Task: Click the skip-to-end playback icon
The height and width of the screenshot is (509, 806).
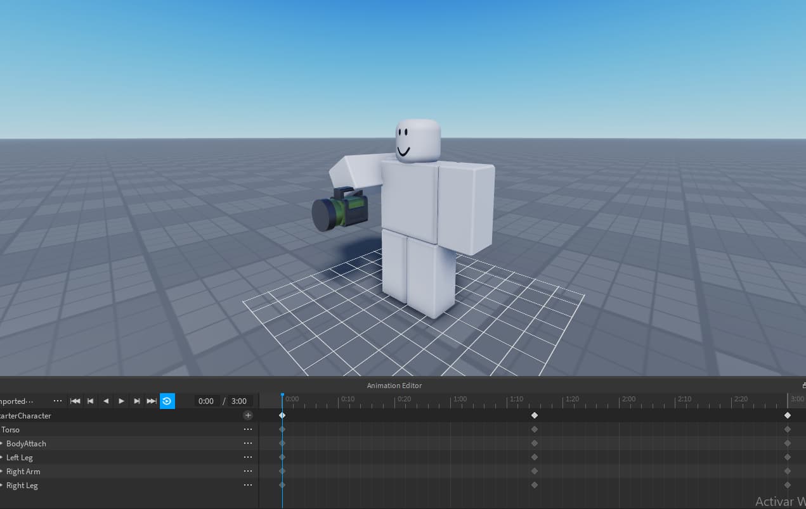Action: point(152,401)
